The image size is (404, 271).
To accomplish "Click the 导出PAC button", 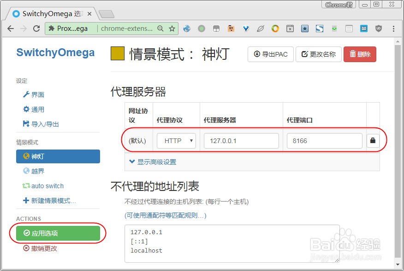I will tap(271, 54).
